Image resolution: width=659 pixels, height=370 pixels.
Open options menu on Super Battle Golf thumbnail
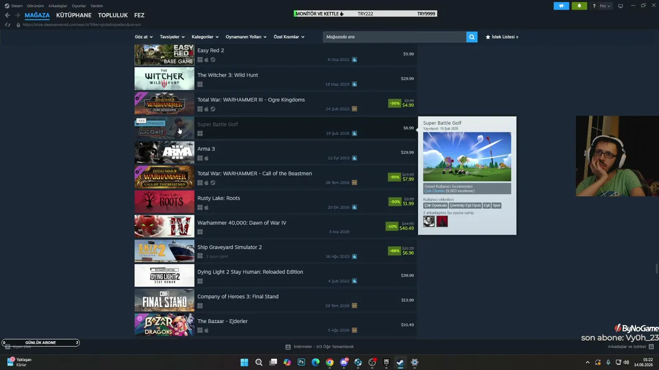pos(141,121)
